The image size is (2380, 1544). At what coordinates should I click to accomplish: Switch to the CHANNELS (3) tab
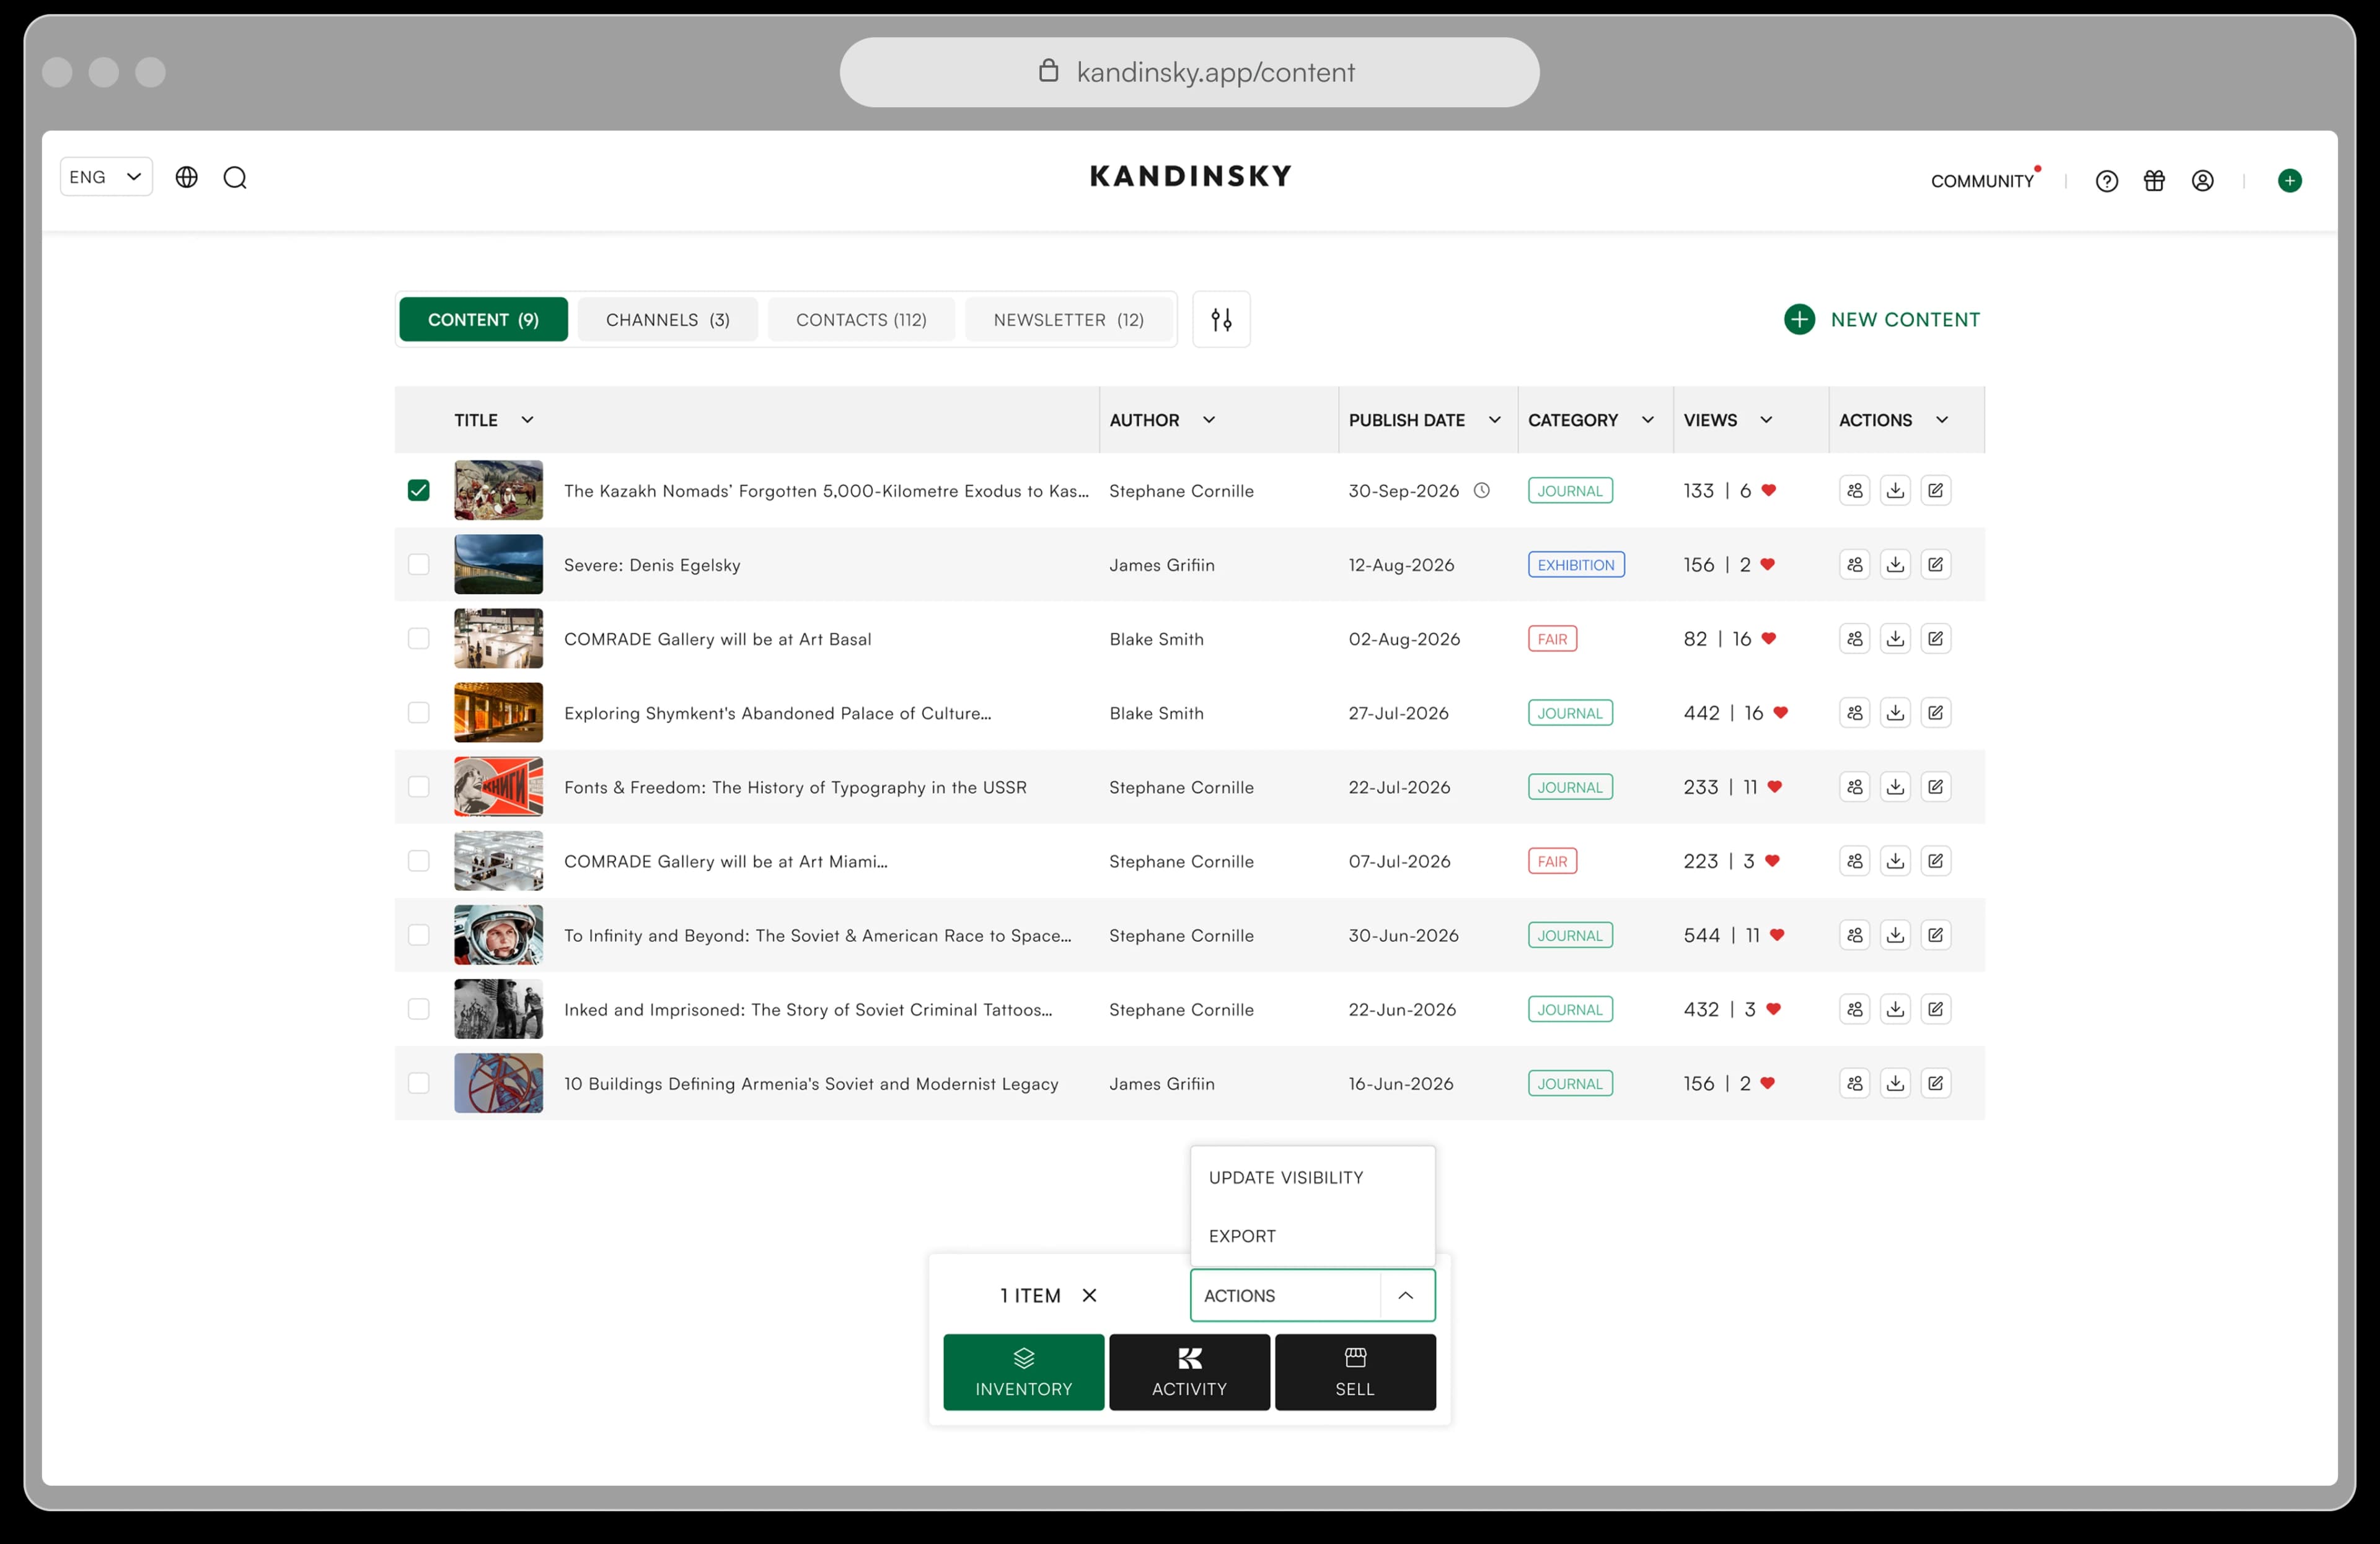coord(667,320)
